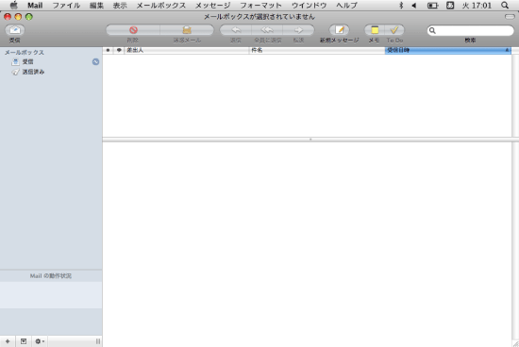Add a To Do with checkmark icon
This screenshot has height=347, width=519.
(x=394, y=30)
